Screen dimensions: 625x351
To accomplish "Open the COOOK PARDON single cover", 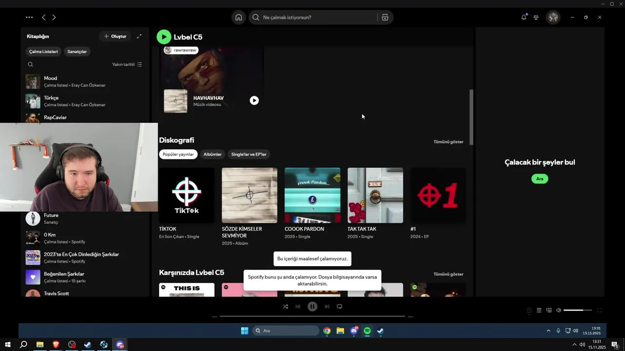I will point(312,195).
